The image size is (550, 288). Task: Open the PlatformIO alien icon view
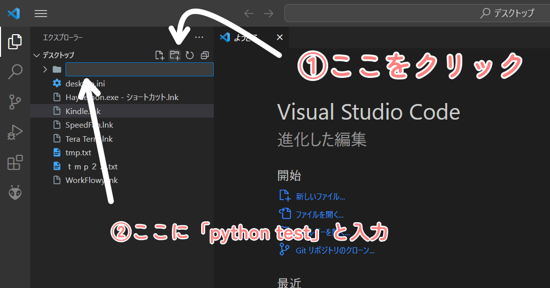point(15,193)
